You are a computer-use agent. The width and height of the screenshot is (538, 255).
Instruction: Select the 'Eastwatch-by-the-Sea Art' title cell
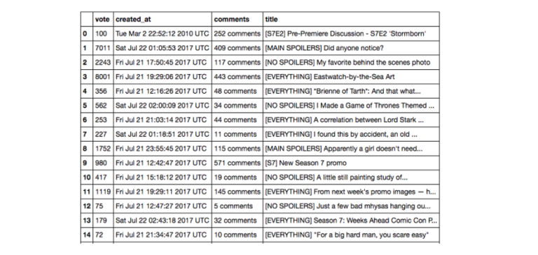point(351,77)
